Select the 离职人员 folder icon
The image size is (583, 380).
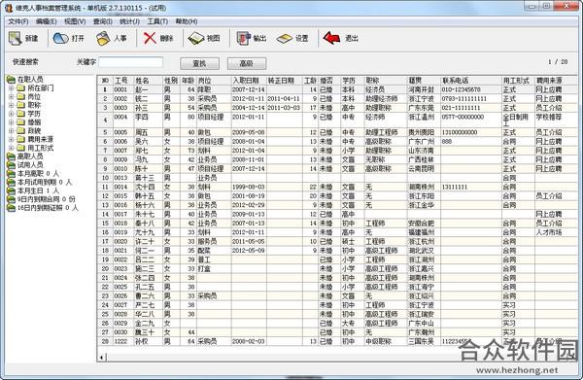[11, 156]
